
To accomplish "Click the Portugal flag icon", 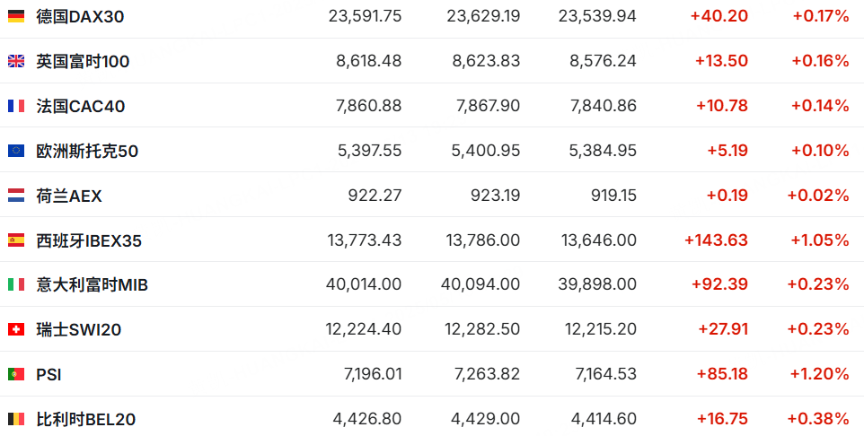I will coord(16,375).
